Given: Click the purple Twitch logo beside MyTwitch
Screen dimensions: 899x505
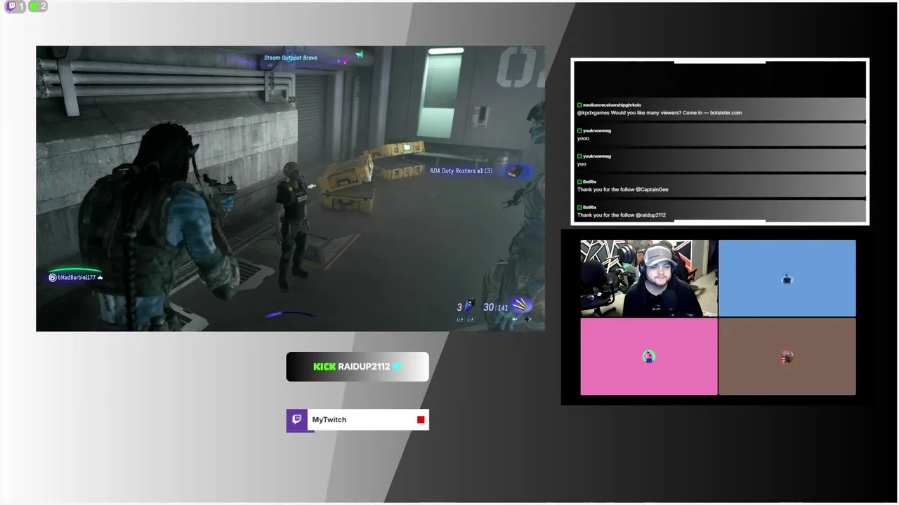Looking at the screenshot, I should tap(297, 419).
